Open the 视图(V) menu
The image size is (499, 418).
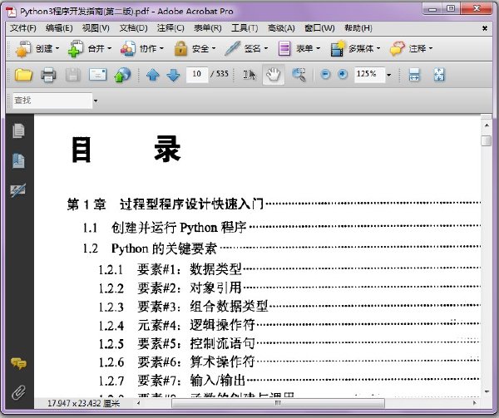pyautogui.click(x=96, y=28)
